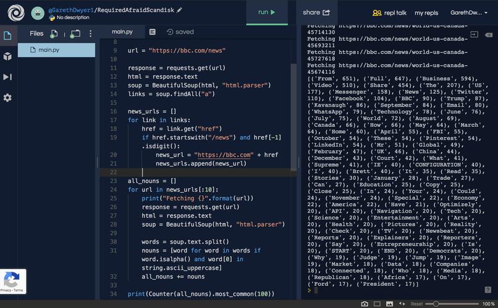Add a new file icon

(x=54, y=33)
